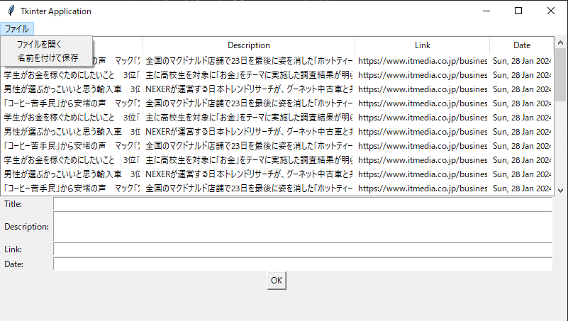Maximize the Tkinter Application window
The height and width of the screenshot is (321, 568).
point(518,11)
